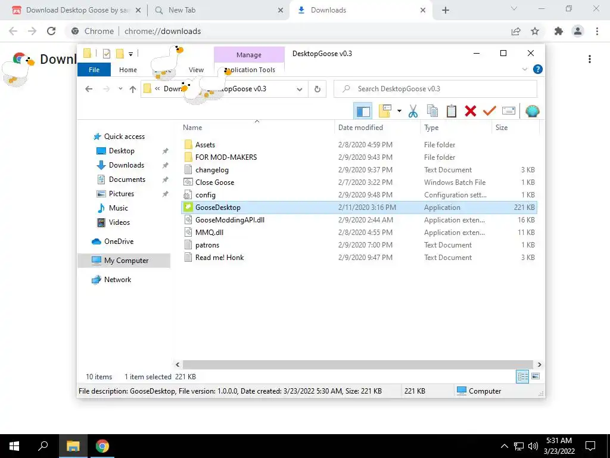Image resolution: width=610 pixels, height=458 pixels.
Task: Click the red X Delete icon
Action: 471,111
